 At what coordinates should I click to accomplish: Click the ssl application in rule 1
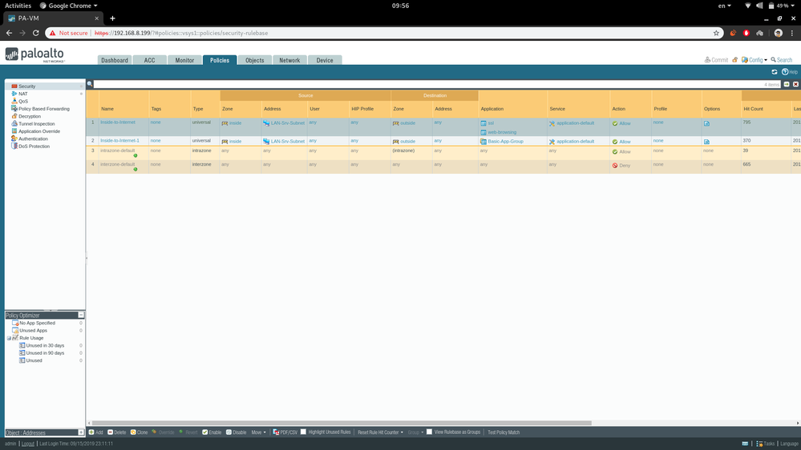coord(491,123)
